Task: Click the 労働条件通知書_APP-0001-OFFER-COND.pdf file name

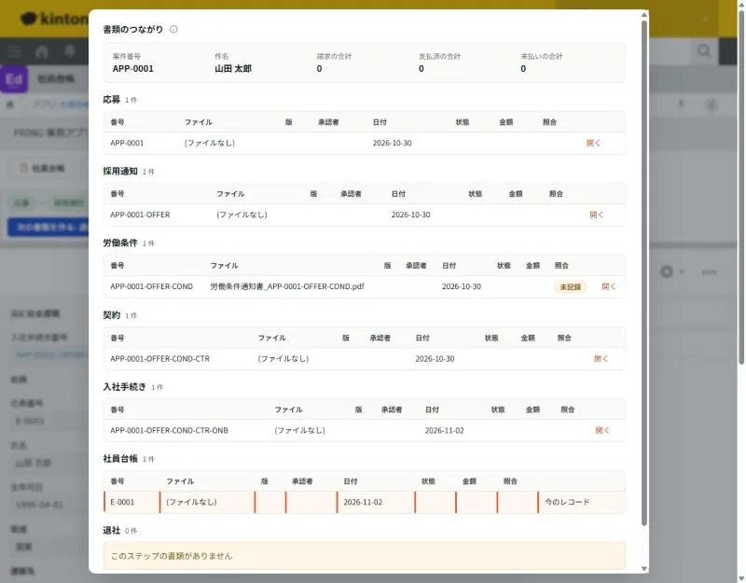Action: (287, 286)
